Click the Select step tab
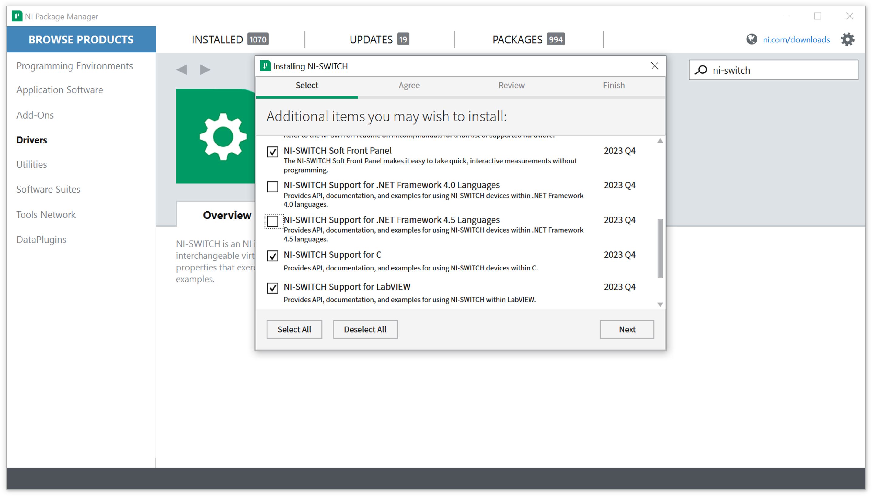Screen dimensions: 873x497 click(x=307, y=85)
